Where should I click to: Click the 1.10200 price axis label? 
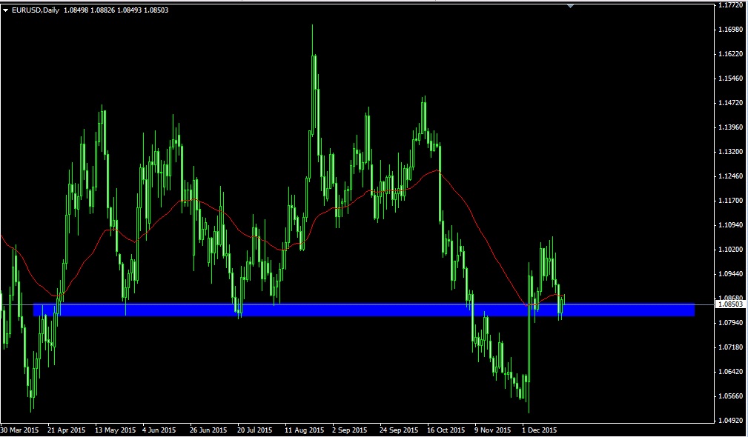click(730, 249)
